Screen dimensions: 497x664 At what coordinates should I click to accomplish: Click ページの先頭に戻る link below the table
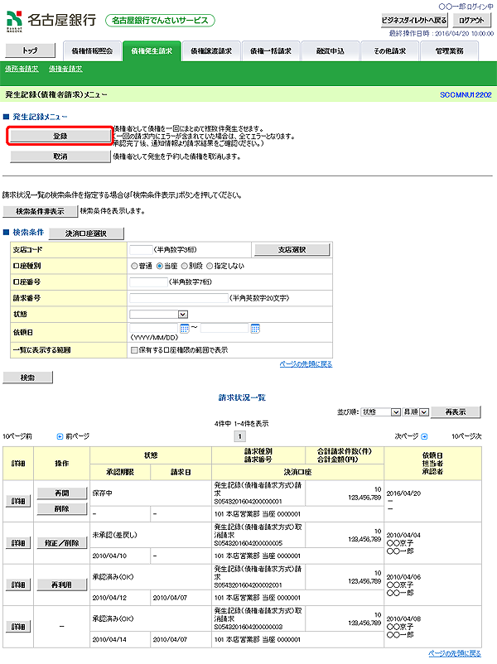(x=455, y=653)
